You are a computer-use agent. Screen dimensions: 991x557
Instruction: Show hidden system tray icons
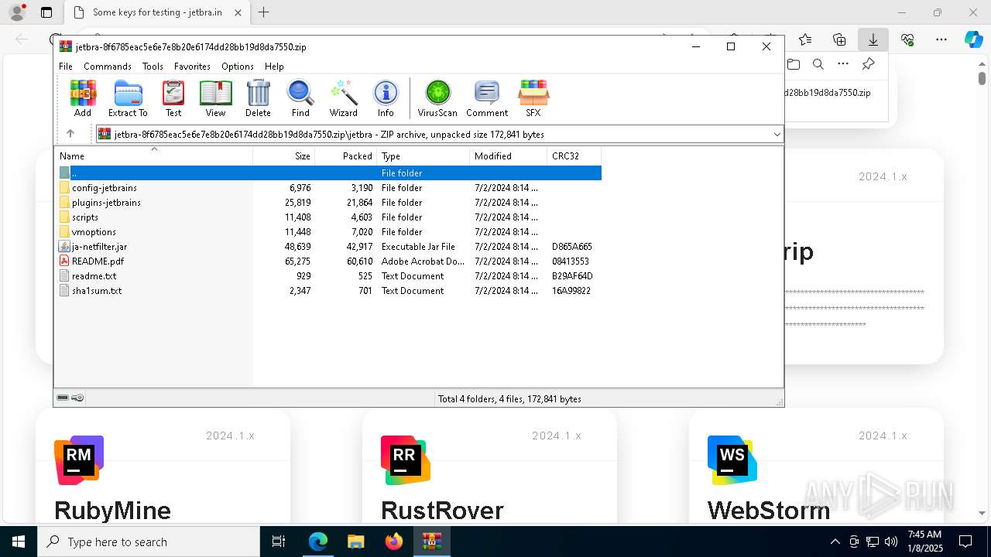[835, 542]
